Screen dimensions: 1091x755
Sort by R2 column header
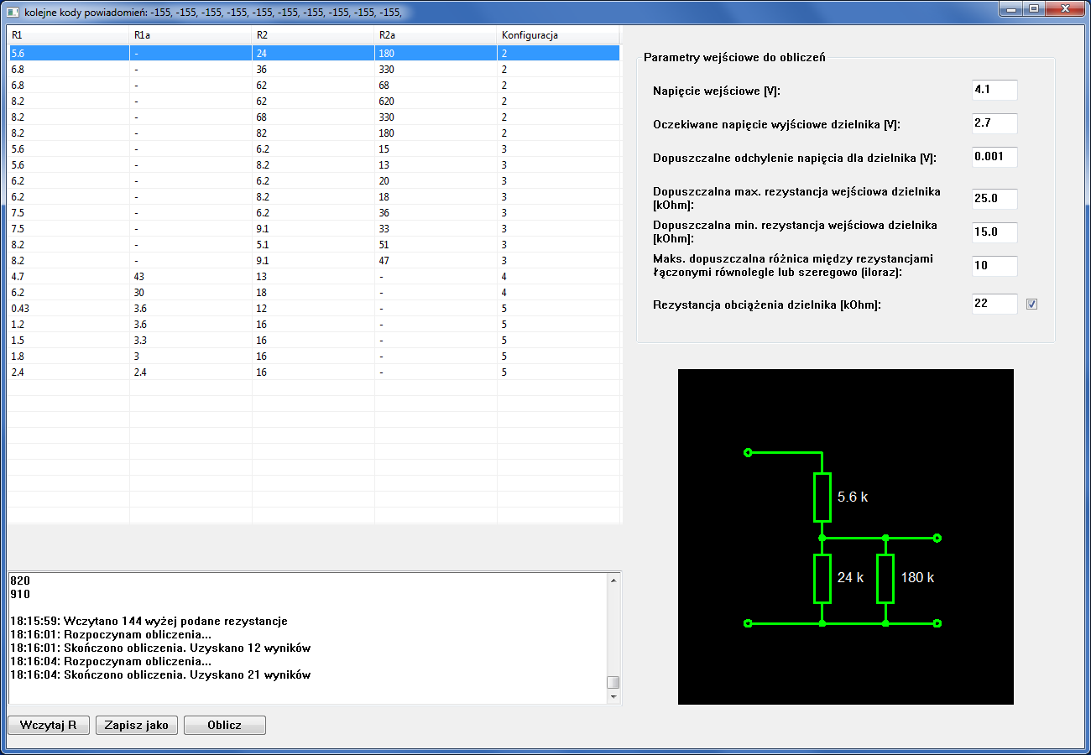point(313,35)
